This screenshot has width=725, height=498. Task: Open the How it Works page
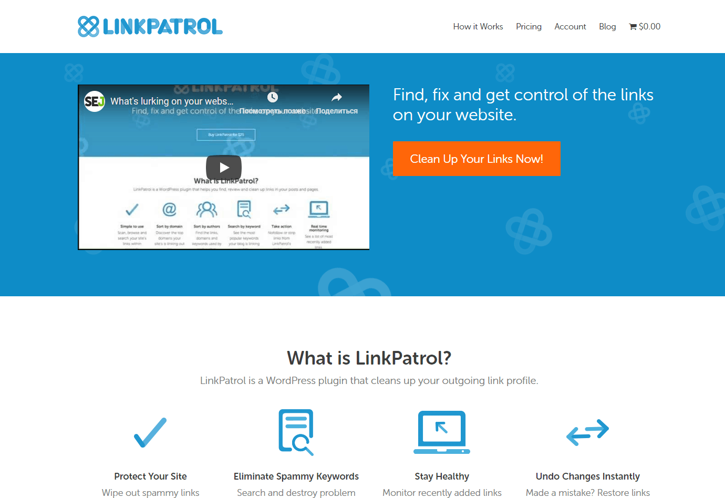[x=478, y=26]
